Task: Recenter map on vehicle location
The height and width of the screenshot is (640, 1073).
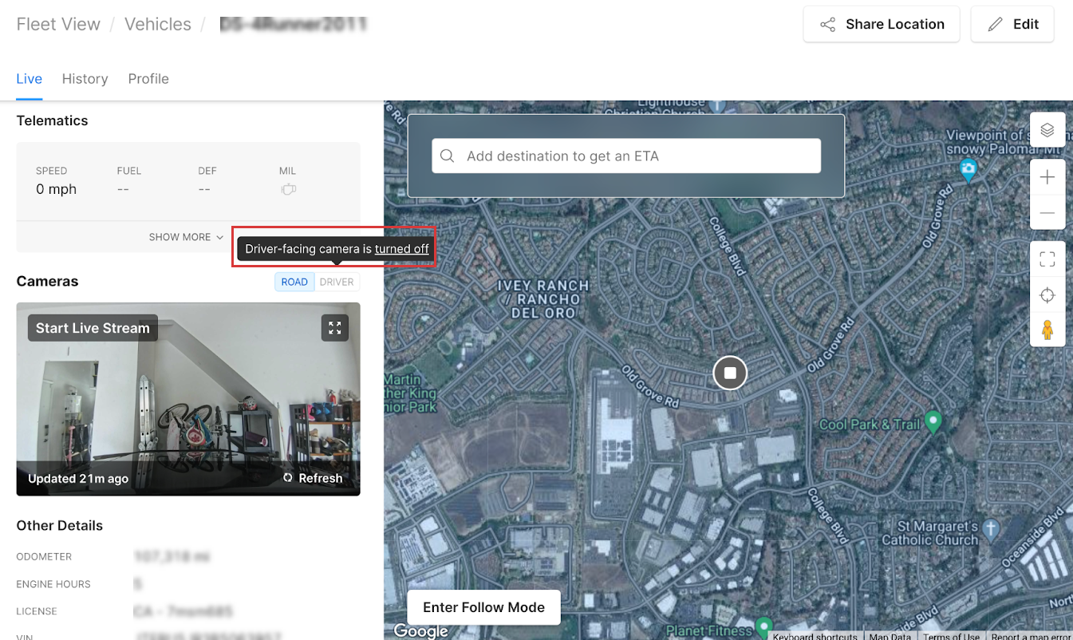Action: [1047, 295]
